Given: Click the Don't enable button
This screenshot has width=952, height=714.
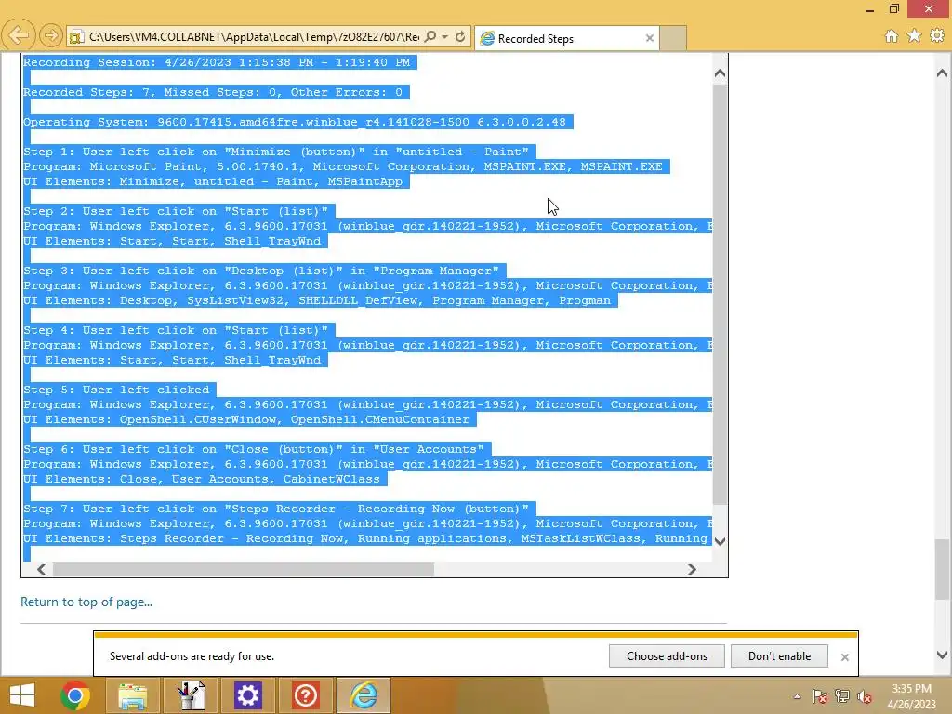Looking at the screenshot, I should pos(780,656).
